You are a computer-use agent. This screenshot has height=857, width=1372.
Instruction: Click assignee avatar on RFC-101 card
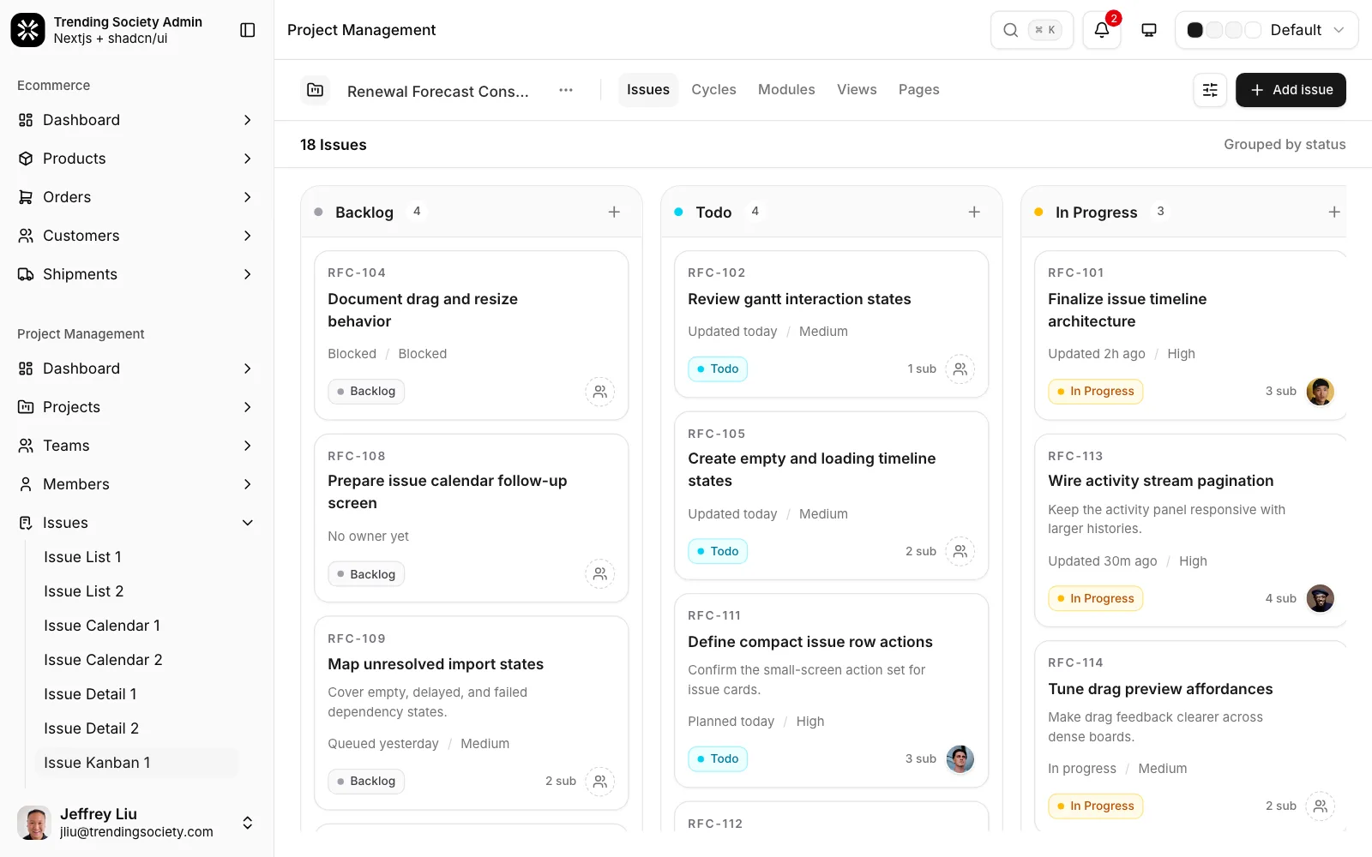pos(1321,392)
